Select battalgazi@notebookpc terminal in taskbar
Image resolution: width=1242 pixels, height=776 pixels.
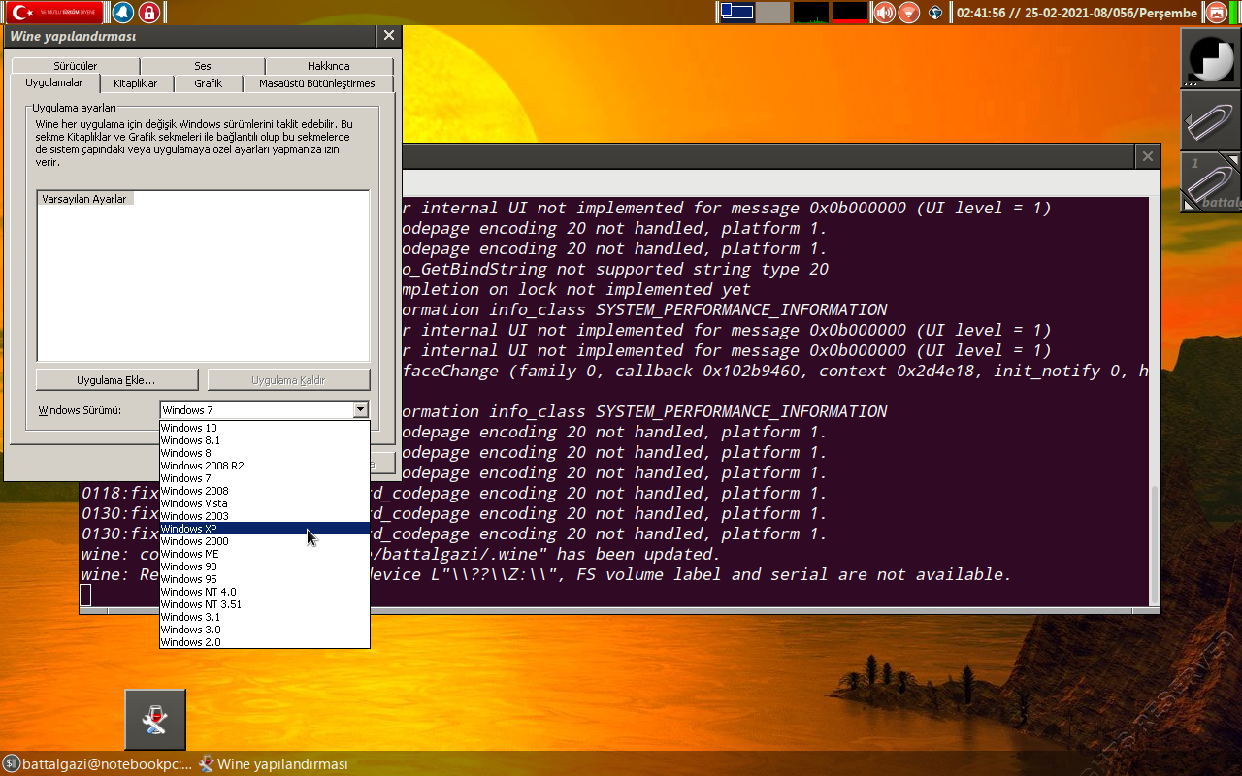click(x=96, y=763)
